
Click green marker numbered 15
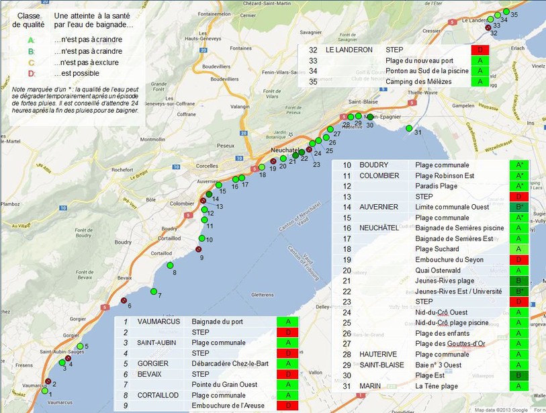(x=219, y=185)
